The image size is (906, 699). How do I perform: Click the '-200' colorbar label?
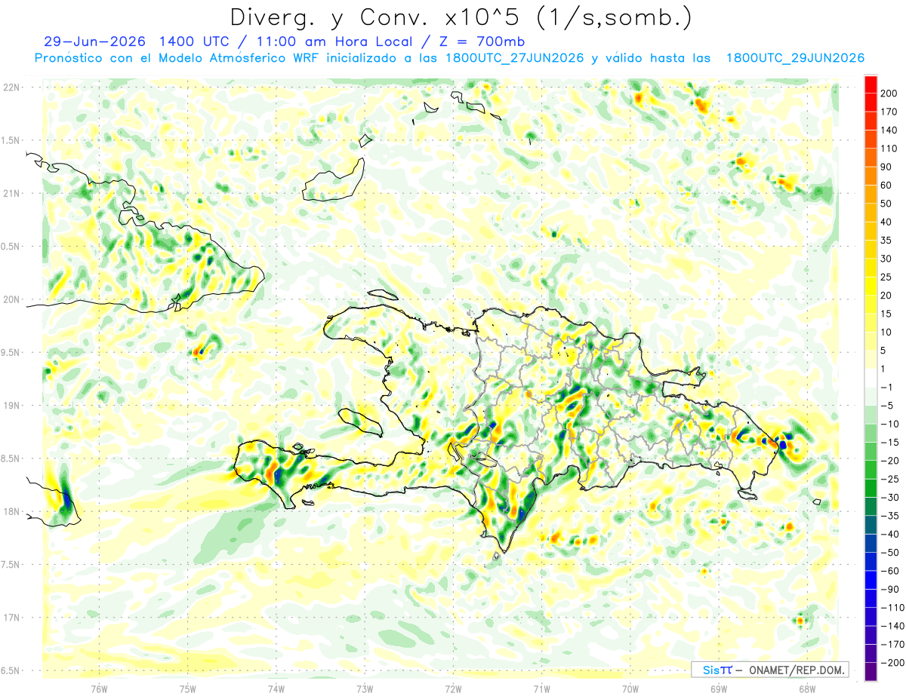891,663
